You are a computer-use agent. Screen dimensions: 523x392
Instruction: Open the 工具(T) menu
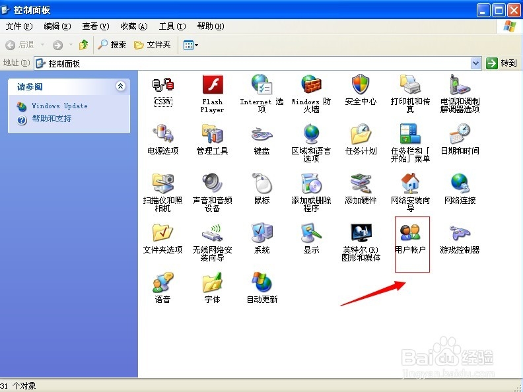click(x=172, y=26)
